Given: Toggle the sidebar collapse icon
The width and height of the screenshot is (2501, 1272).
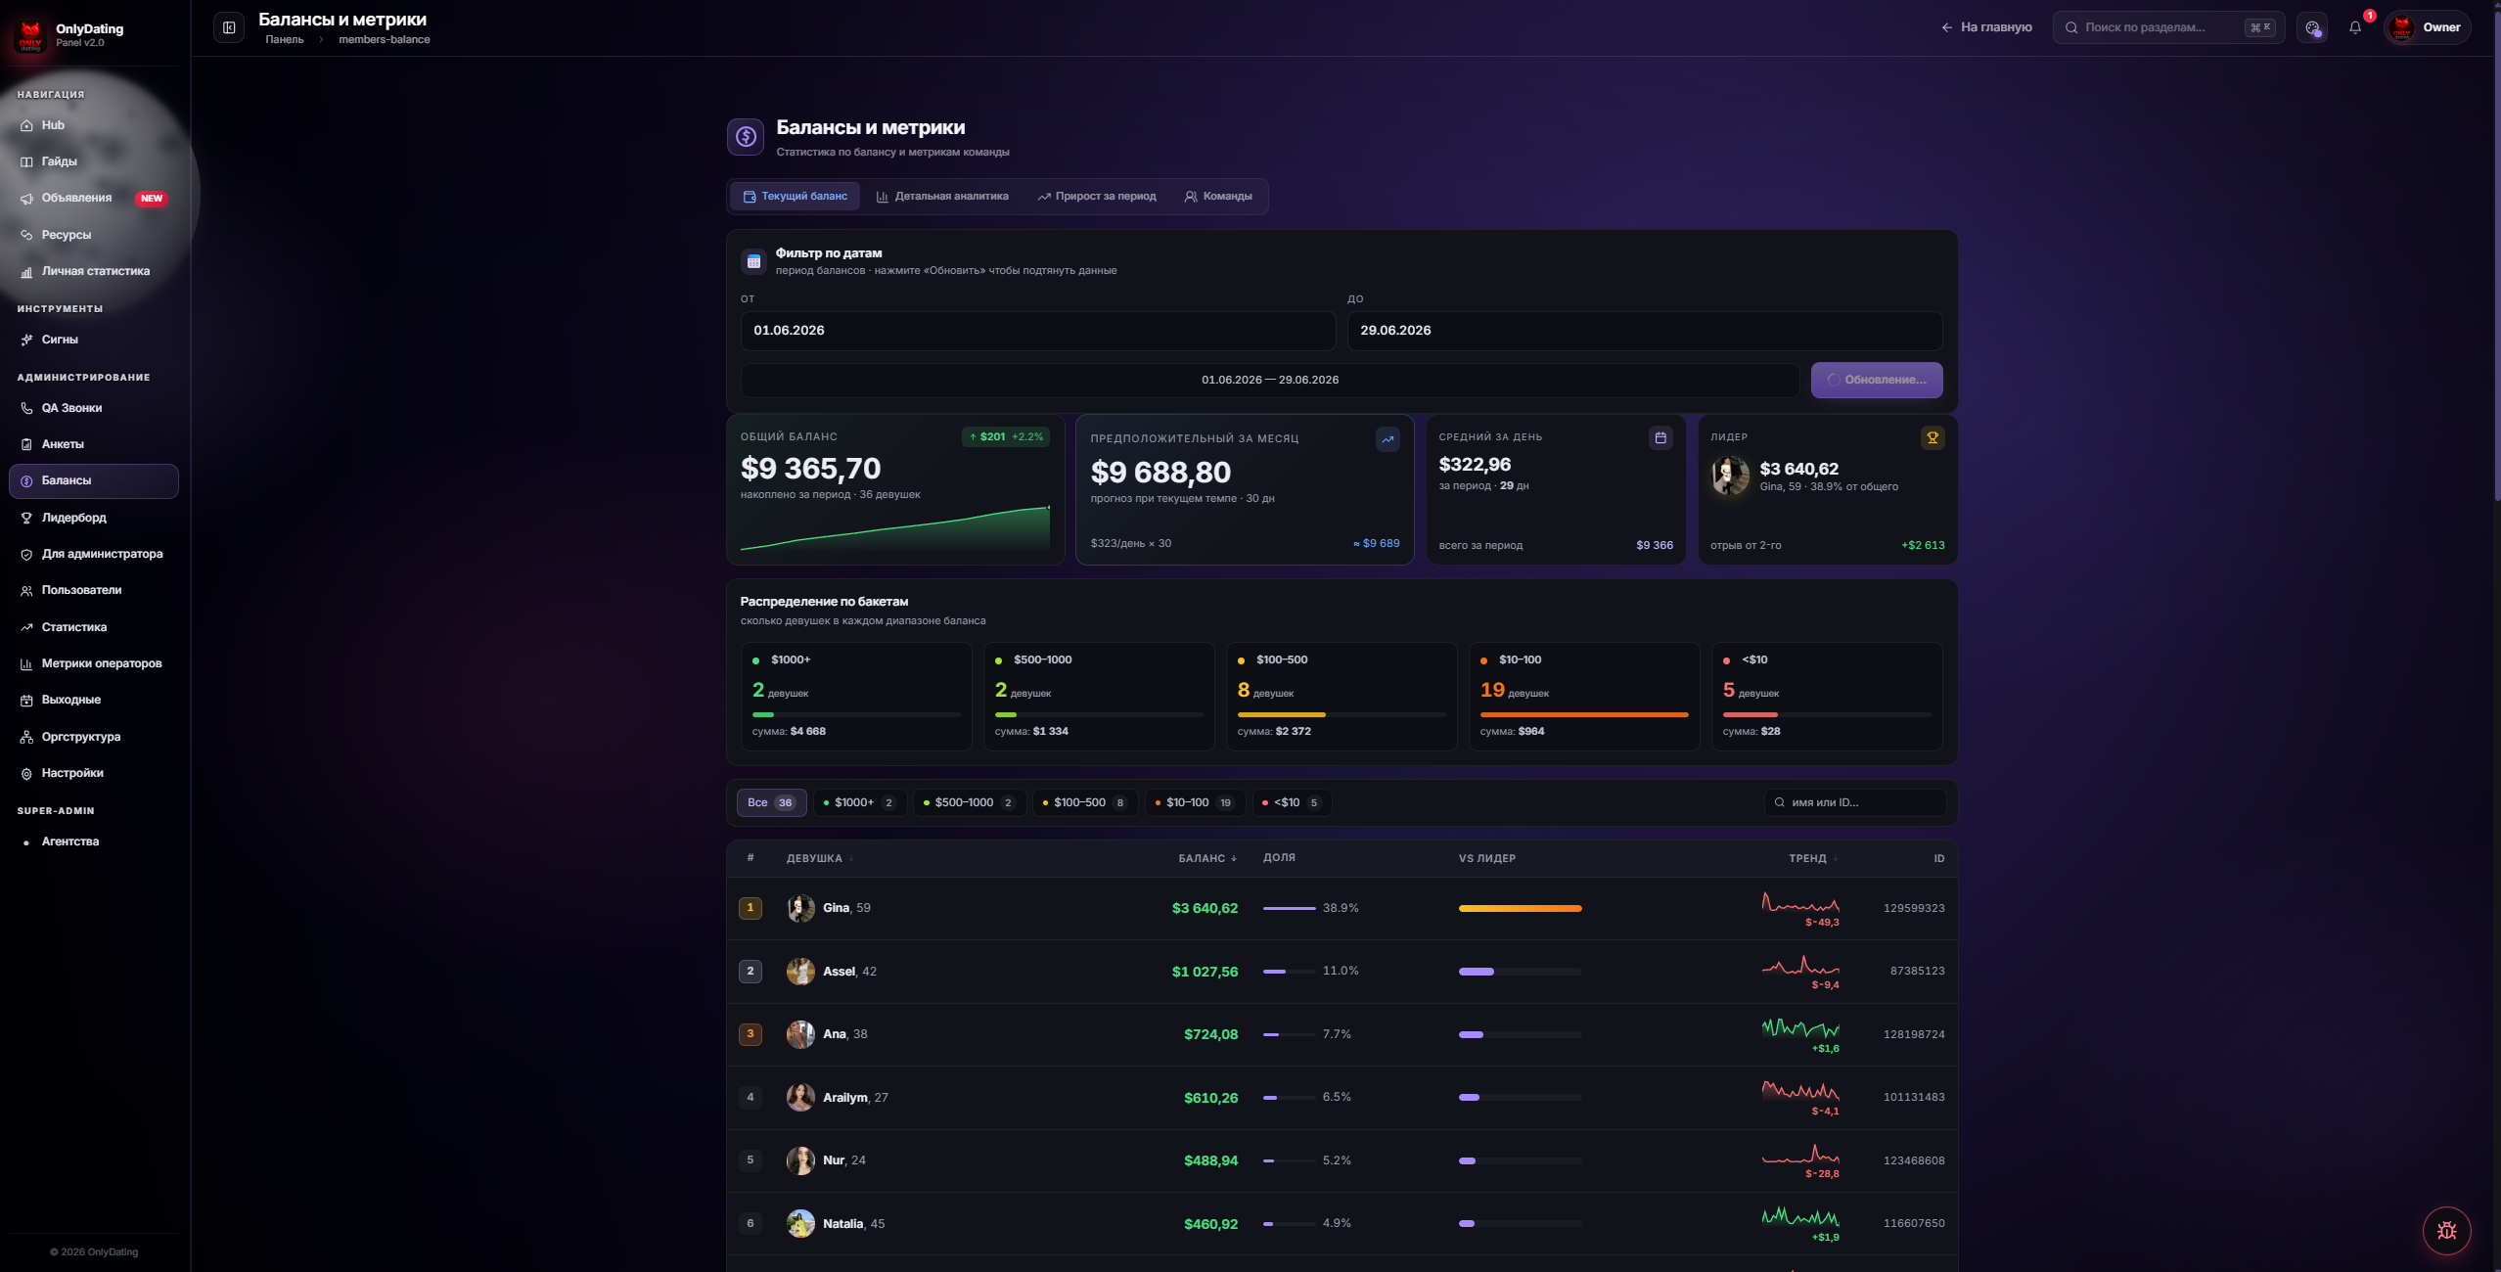Looking at the screenshot, I should click(229, 27).
